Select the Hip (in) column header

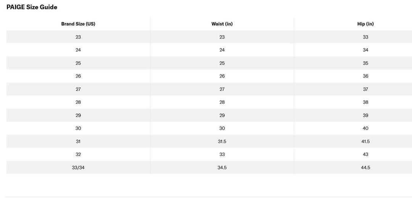365,24
